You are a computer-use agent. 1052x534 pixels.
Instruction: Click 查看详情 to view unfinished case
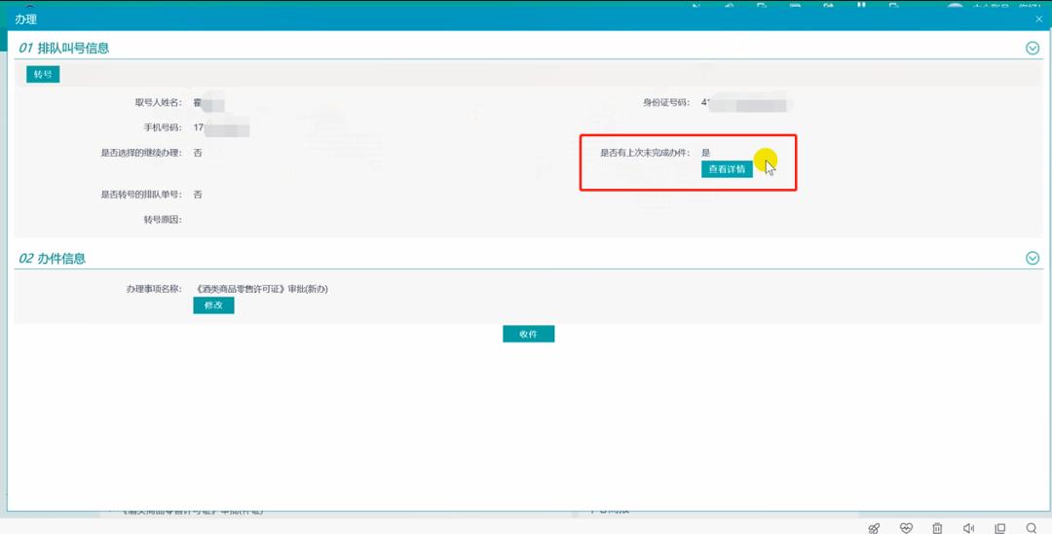[x=727, y=169]
